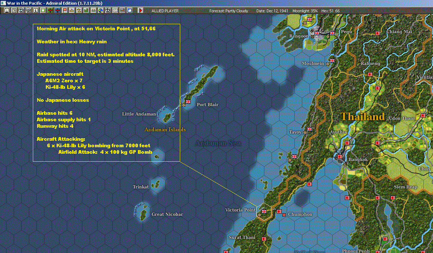Click 'A6M2 Zero x 7' report line
The height and width of the screenshot is (253, 433).
(64, 80)
